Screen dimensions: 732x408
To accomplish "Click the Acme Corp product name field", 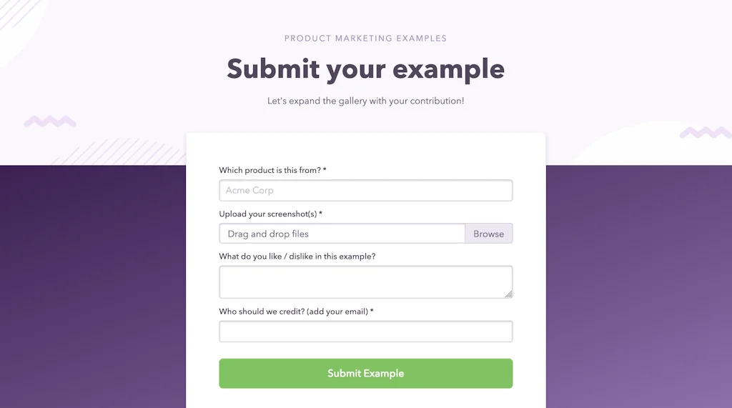I will [365, 191].
